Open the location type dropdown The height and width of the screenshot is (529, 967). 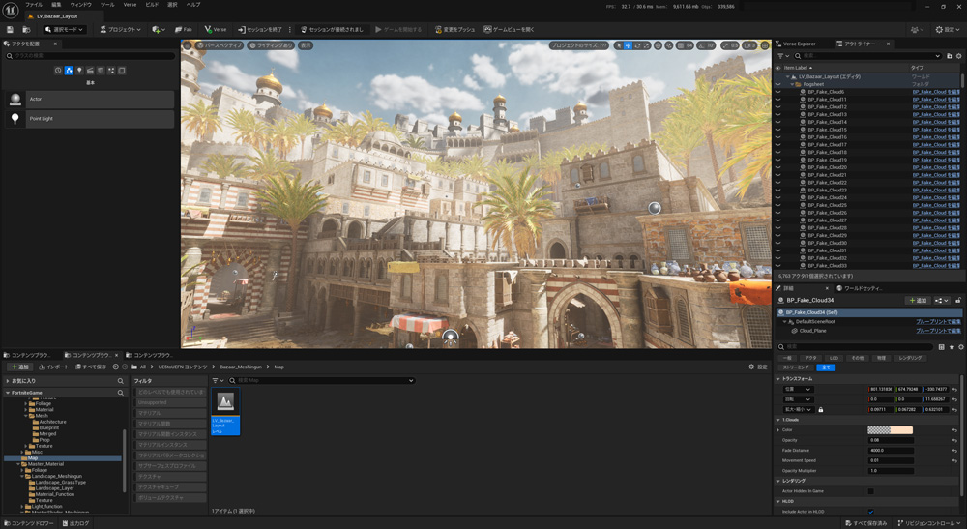coord(798,390)
